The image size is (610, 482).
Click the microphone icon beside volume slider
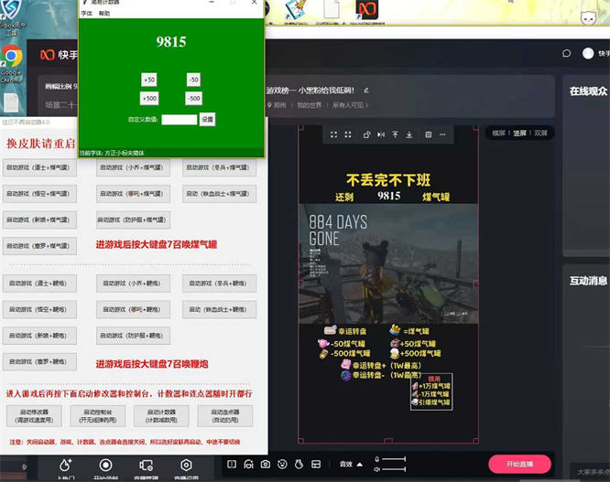click(x=376, y=459)
